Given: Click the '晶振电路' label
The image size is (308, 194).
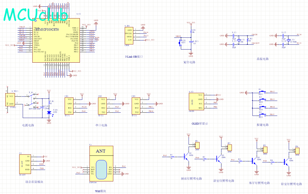Looking at the screenshot, I should [x=263, y=59].
